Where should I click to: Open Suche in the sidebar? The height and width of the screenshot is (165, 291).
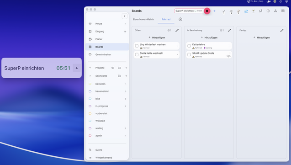(x=107, y=150)
